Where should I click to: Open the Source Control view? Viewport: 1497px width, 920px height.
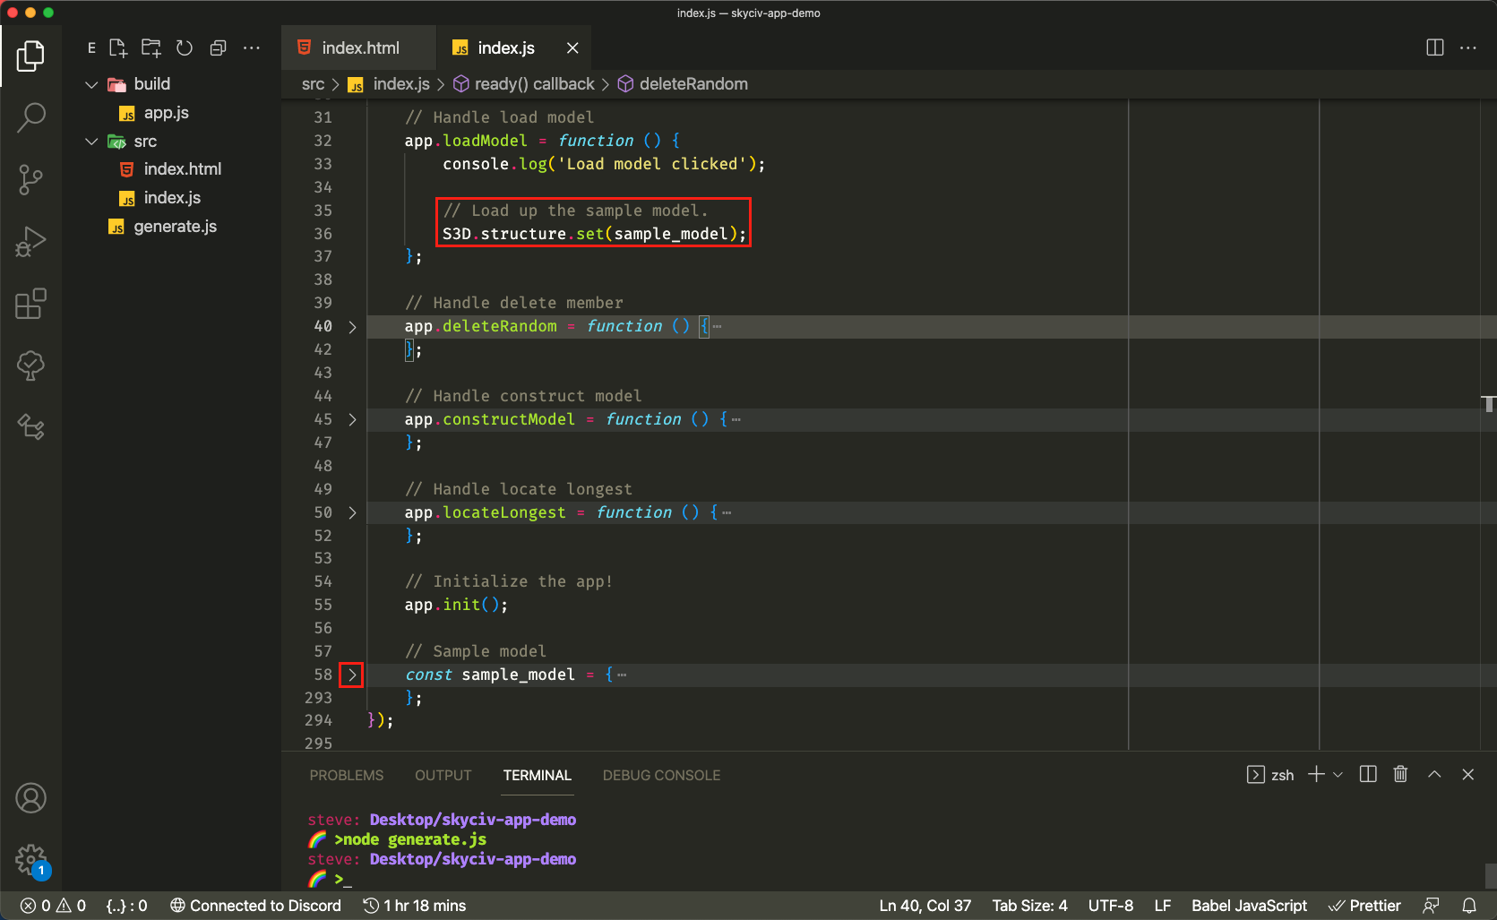30,179
